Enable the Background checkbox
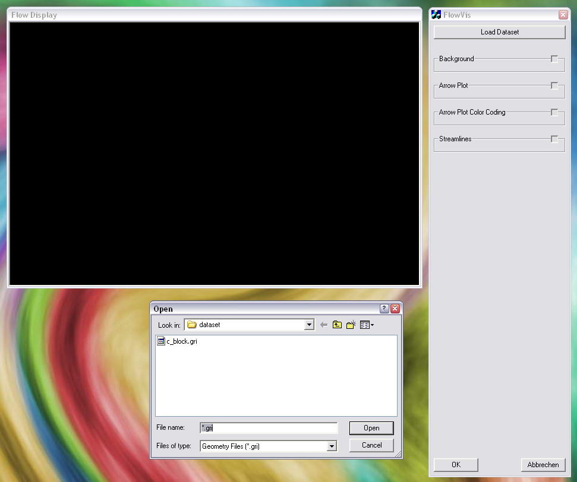The height and width of the screenshot is (482, 577). [x=554, y=59]
